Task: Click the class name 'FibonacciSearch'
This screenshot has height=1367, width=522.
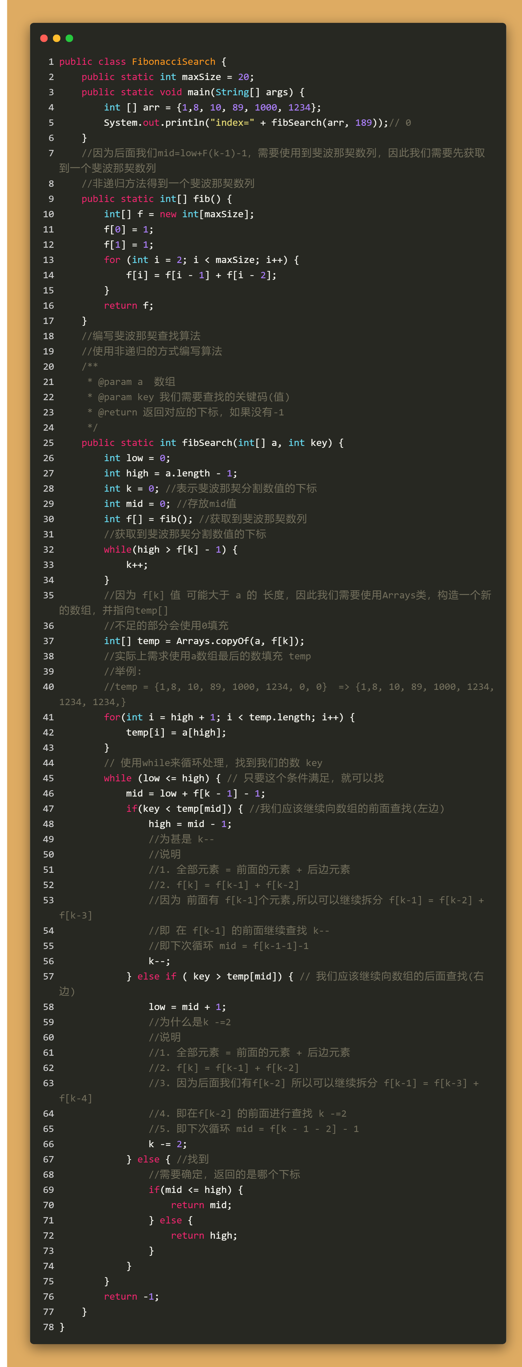Action: click(173, 62)
